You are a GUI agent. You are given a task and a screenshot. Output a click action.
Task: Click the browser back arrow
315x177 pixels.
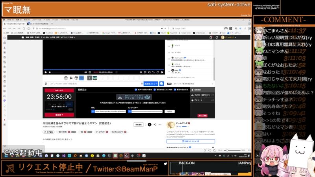click(4, 28)
